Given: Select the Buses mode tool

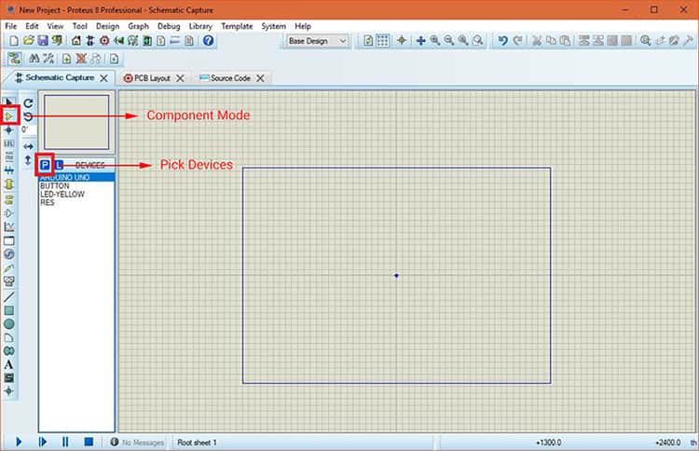Looking at the screenshot, I should click(x=8, y=171).
